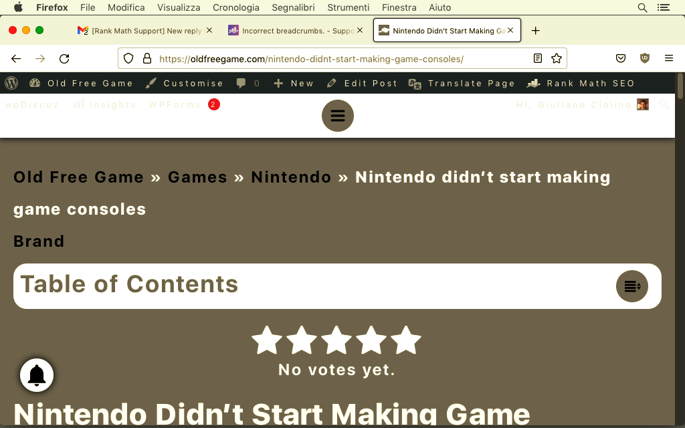
Task: Open the Modifica menu
Action: point(126,7)
